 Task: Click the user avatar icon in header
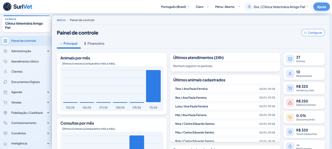coord(249,7)
